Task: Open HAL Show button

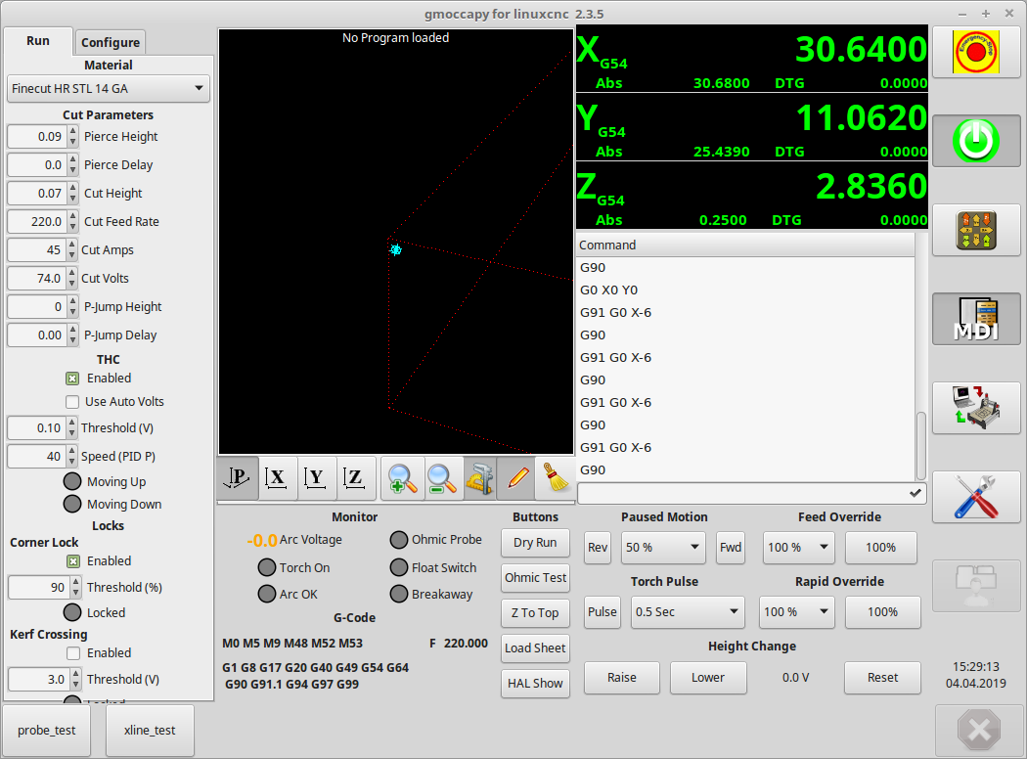Action: tap(535, 684)
